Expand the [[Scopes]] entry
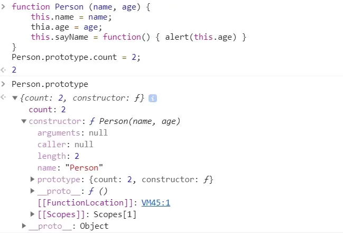Screen dimensions: 343x233 pyautogui.click(x=32, y=214)
